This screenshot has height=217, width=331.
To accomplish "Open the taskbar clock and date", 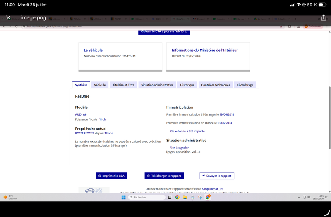I will pos(318,197).
